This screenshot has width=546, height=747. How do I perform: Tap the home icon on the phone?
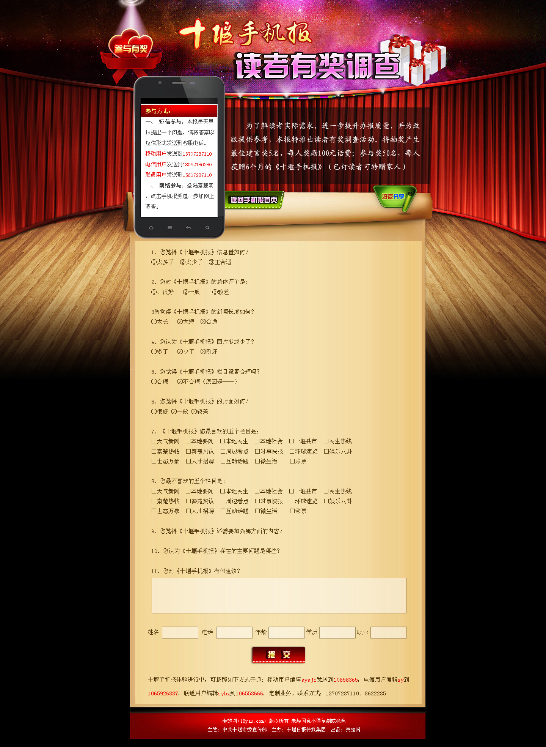click(x=151, y=228)
